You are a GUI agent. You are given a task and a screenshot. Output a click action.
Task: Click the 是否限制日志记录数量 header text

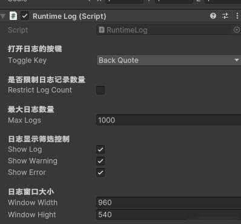click(x=47, y=79)
